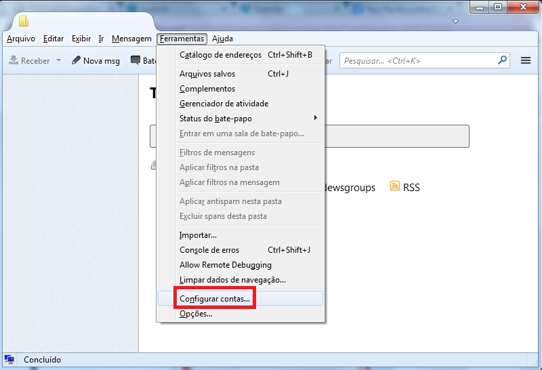Viewport: 542px width, 370px height.
Task: Open Opções in the Ferramentas menu
Action: pyautogui.click(x=196, y=314)
